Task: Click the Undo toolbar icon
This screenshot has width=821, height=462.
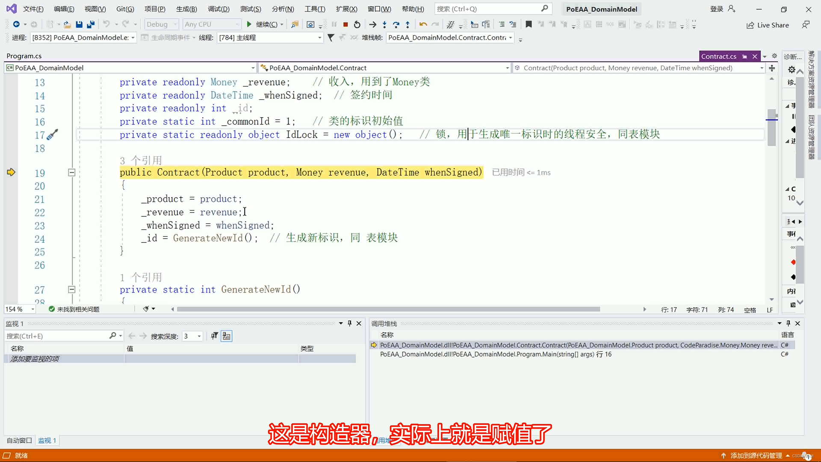Action: [106, 24]
